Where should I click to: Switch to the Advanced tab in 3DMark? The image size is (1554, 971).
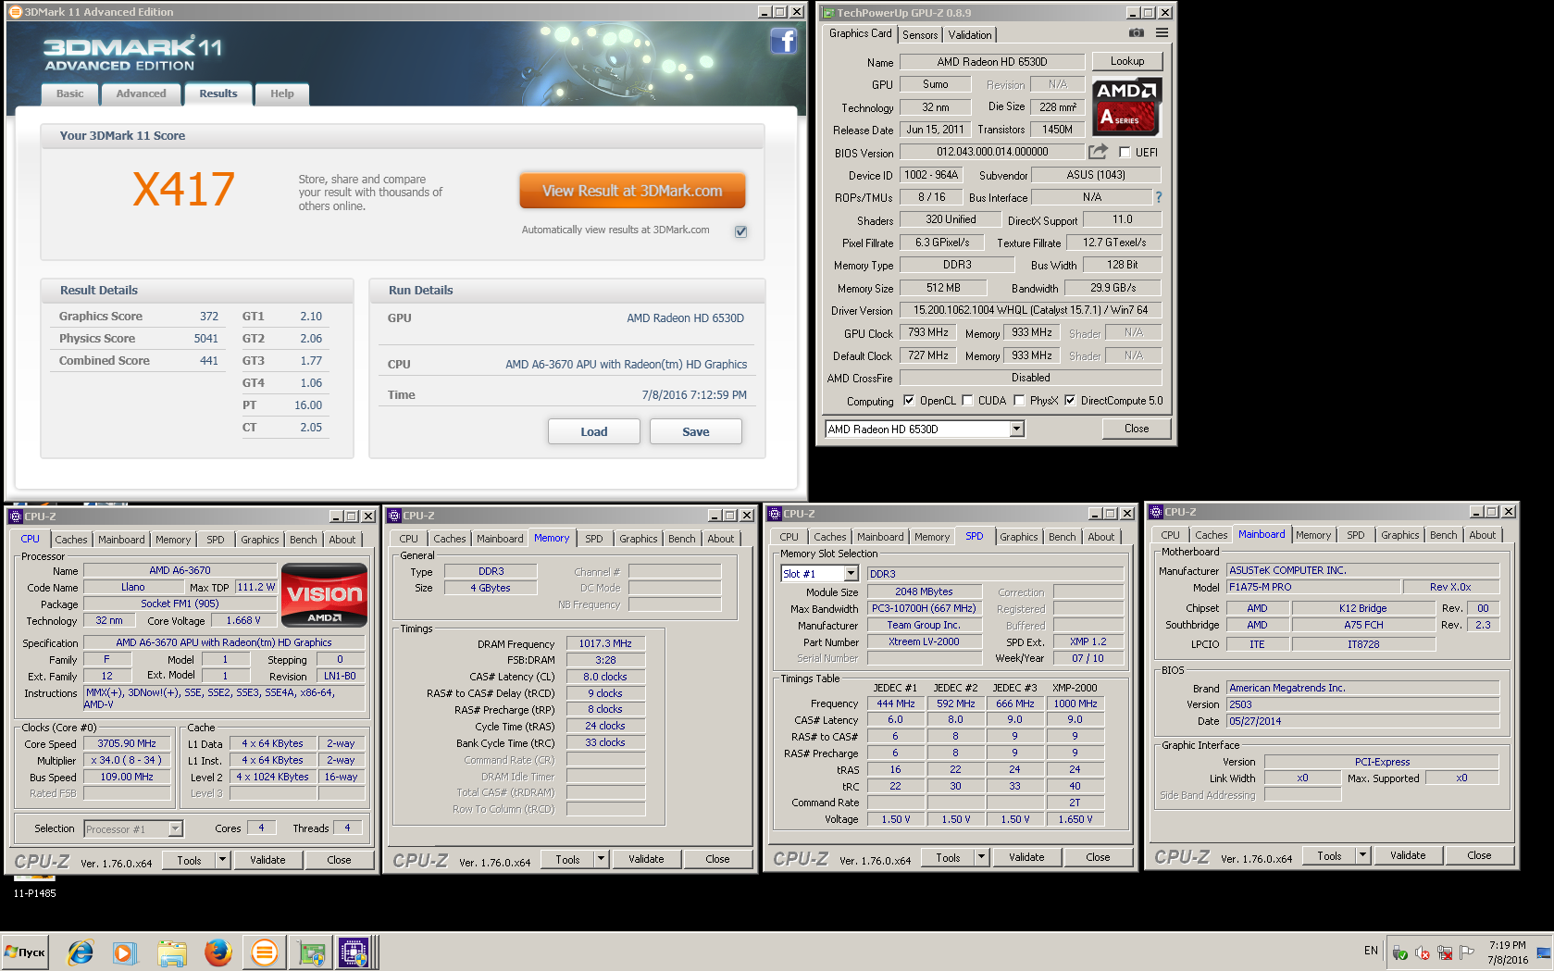(141, 93)
